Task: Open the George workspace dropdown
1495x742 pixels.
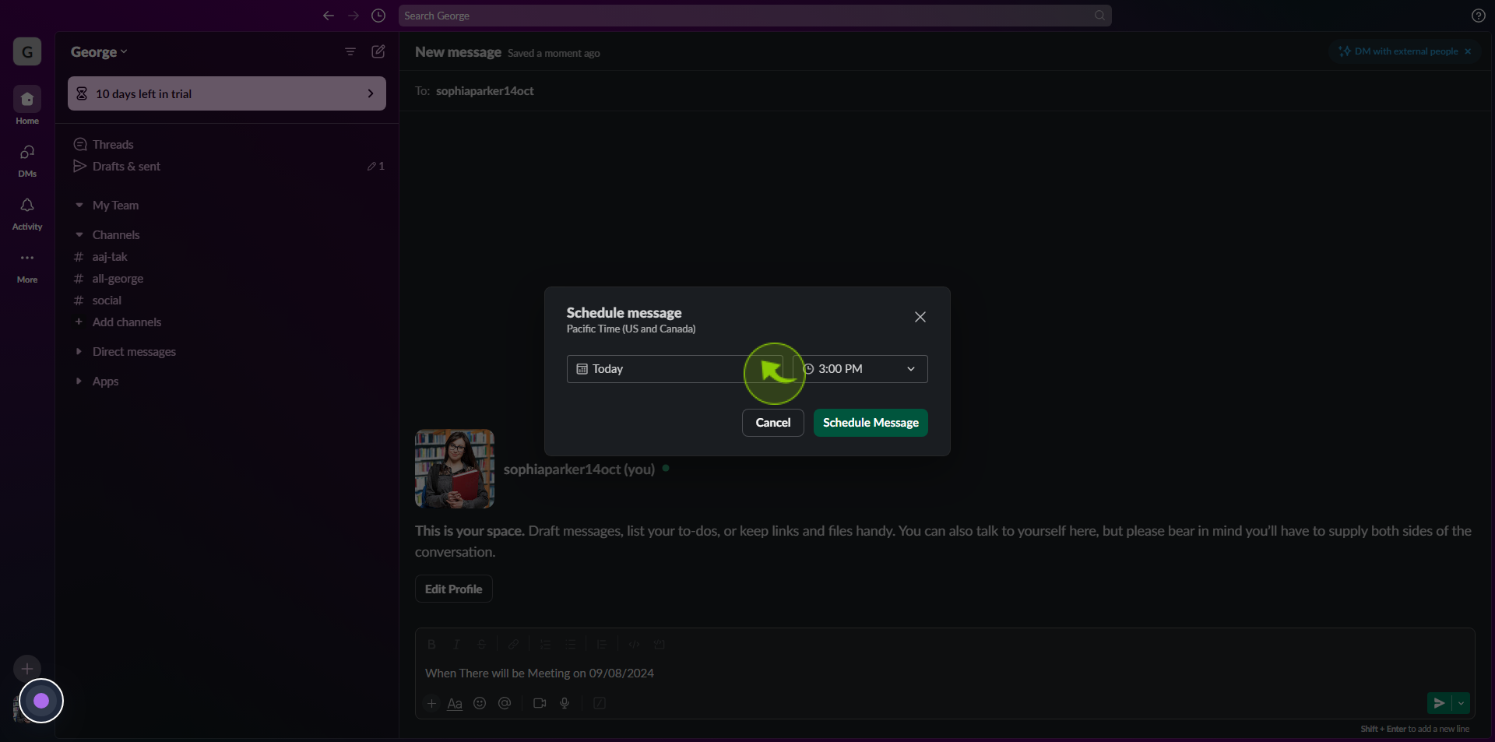Action: coord(99,52)
